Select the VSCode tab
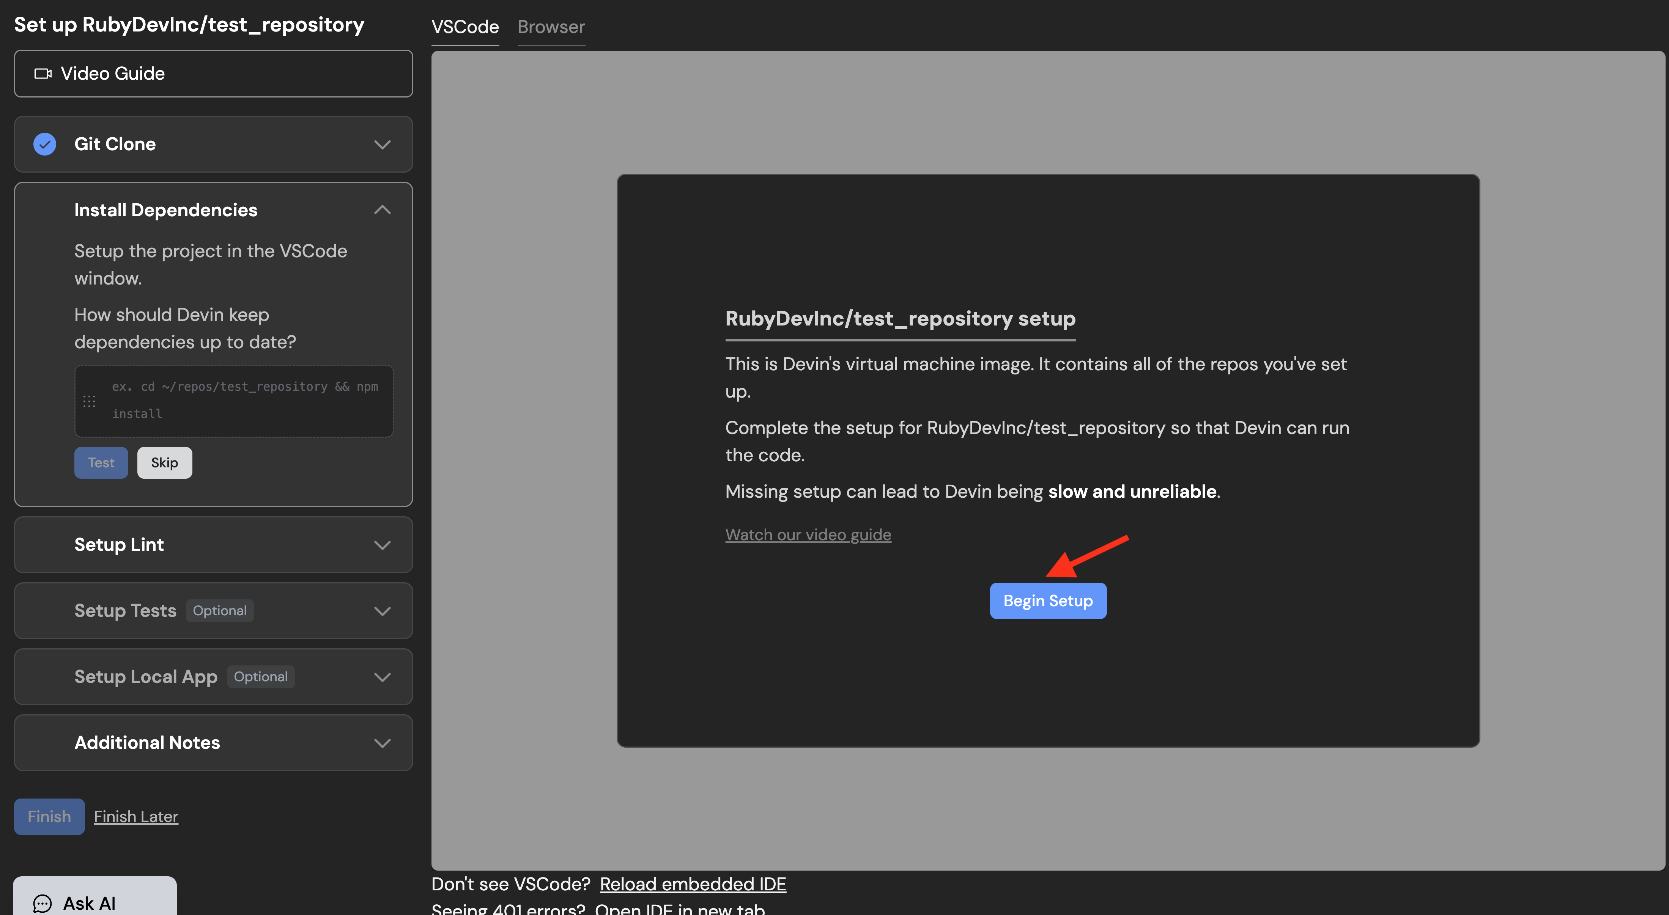The image size is (1669, 915). [464, 27]
